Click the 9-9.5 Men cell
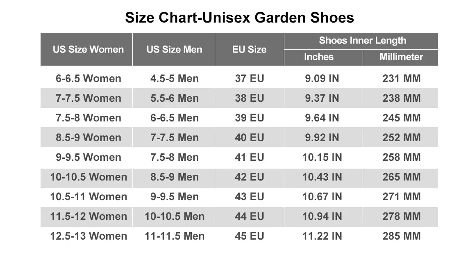 click(175, 197)
